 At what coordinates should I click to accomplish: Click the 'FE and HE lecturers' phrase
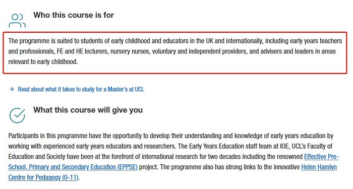coord(83,51)
